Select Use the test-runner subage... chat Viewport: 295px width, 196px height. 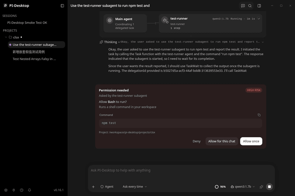37,44
